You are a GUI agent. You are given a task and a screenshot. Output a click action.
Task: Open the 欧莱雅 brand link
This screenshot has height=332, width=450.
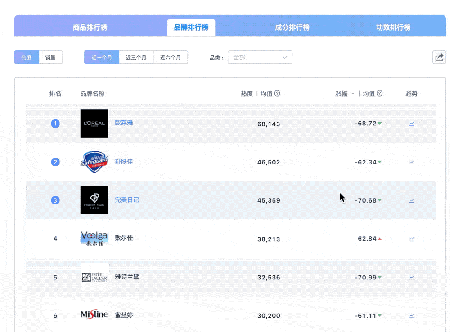pos(124,123)
